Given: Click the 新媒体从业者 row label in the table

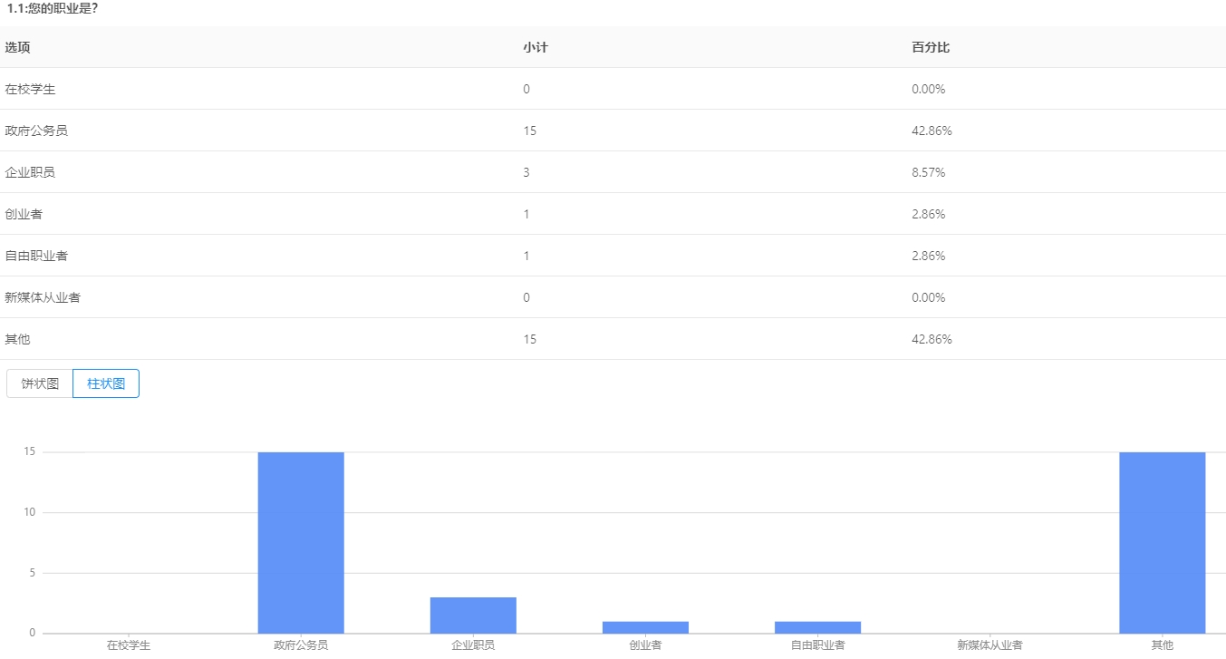Looking at the screenshot, I should point(43,297).
